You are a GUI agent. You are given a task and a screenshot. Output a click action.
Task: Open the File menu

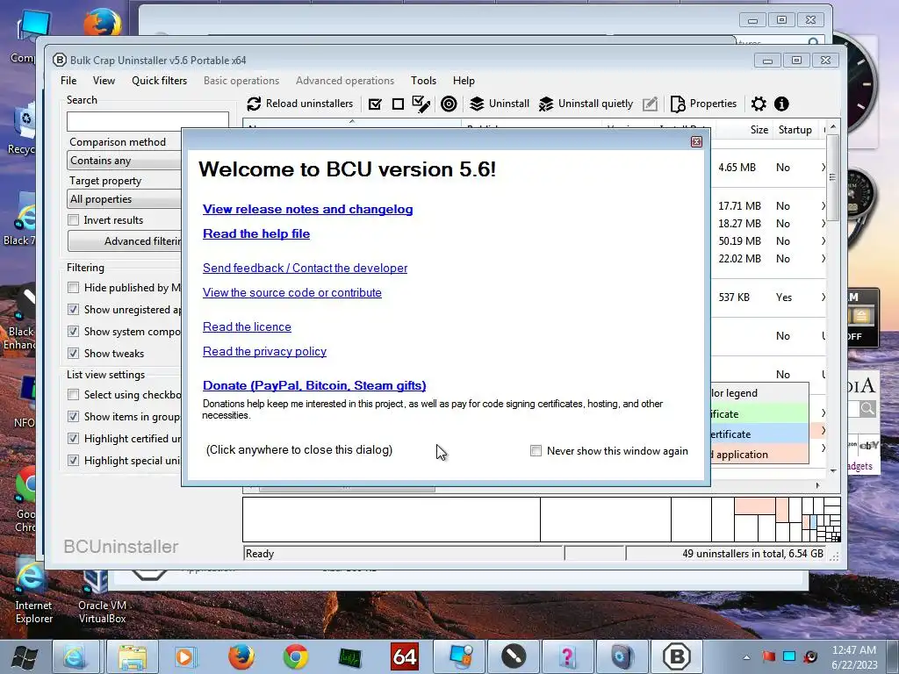(x=68, y=81)
